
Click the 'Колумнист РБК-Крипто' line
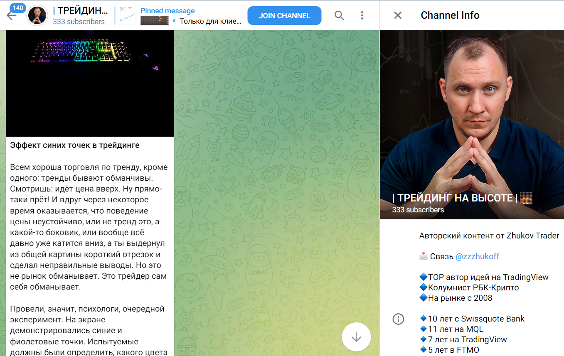pos(469,287)
